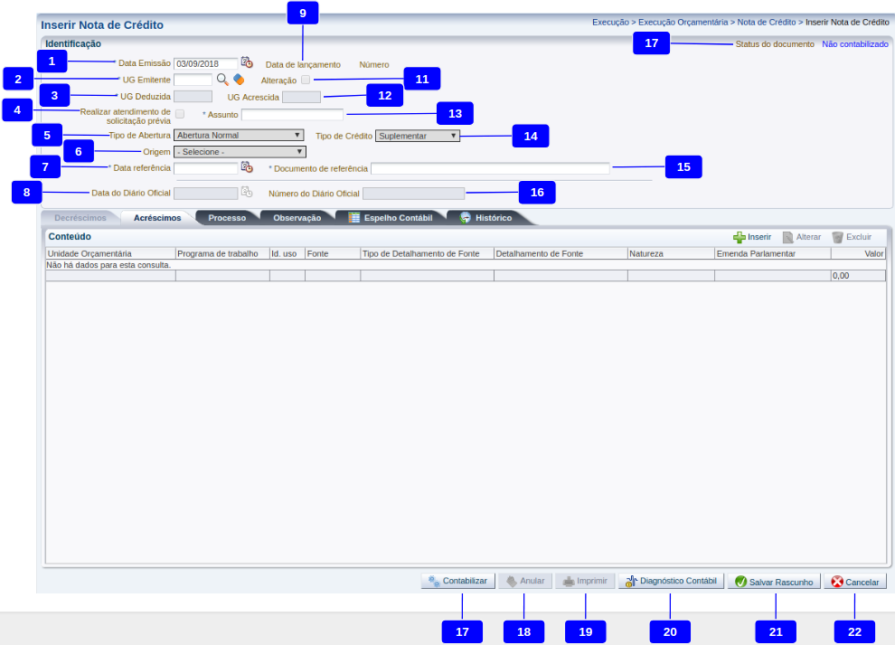
Task: Open the Data Emissão calendar picker icon
Action: click(247, 63)
